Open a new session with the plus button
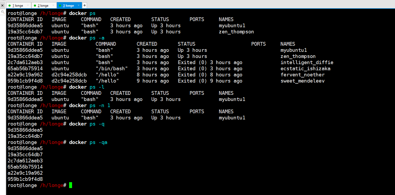Image resolution: width=395 pixels, height=195 pixels. click(x=85, y=5)
